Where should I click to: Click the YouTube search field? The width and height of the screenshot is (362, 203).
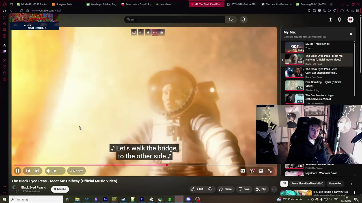(x=174, y=19)
